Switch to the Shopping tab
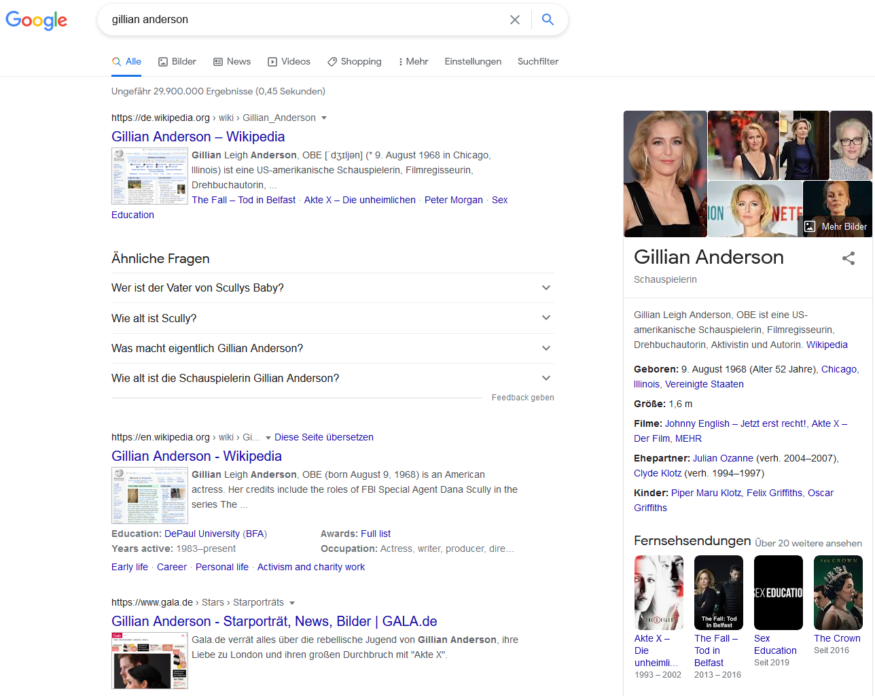Screen dimensions: 875x696 [x=354, y=61]
